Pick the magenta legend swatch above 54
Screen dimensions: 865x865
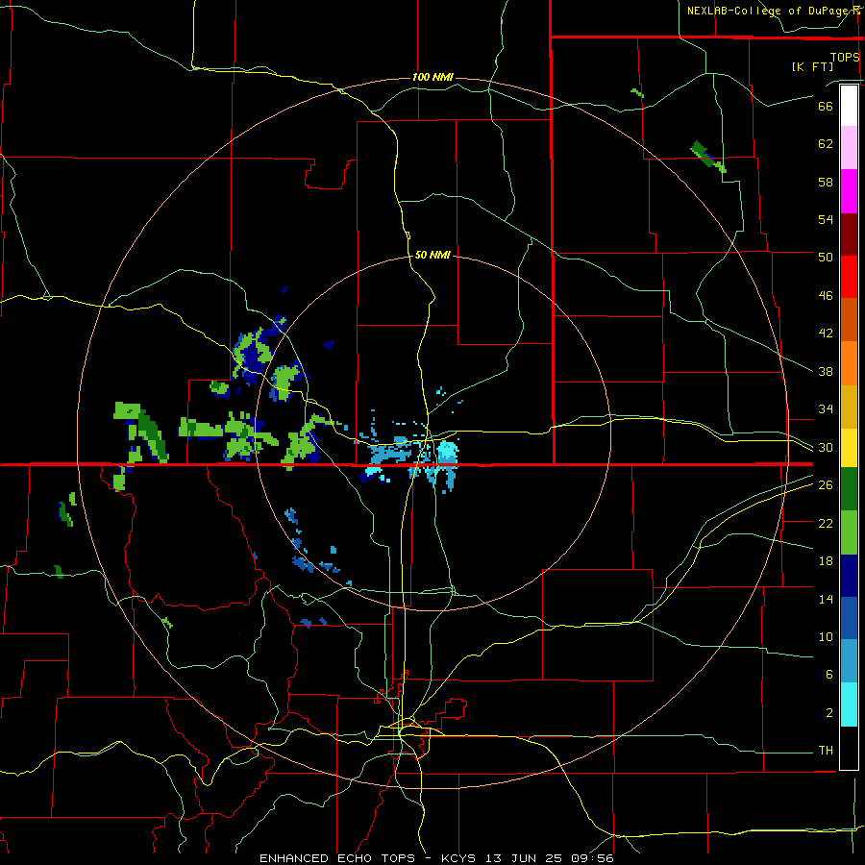(x=849, y=191)
